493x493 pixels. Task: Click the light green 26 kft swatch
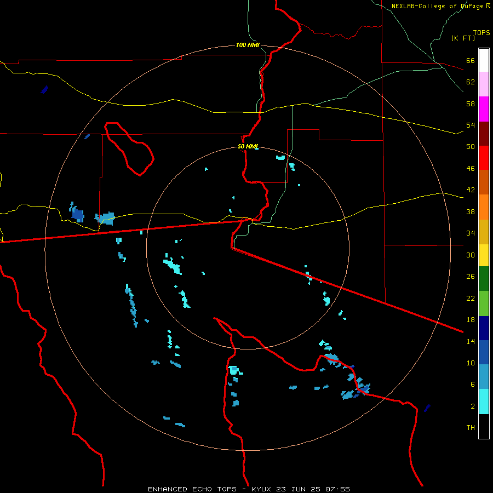click(484, 303)
